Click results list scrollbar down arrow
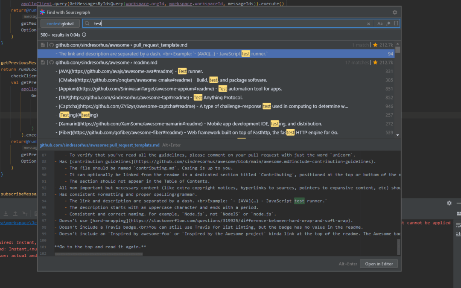This screenshot has width=461, height=288. (398, 135)
